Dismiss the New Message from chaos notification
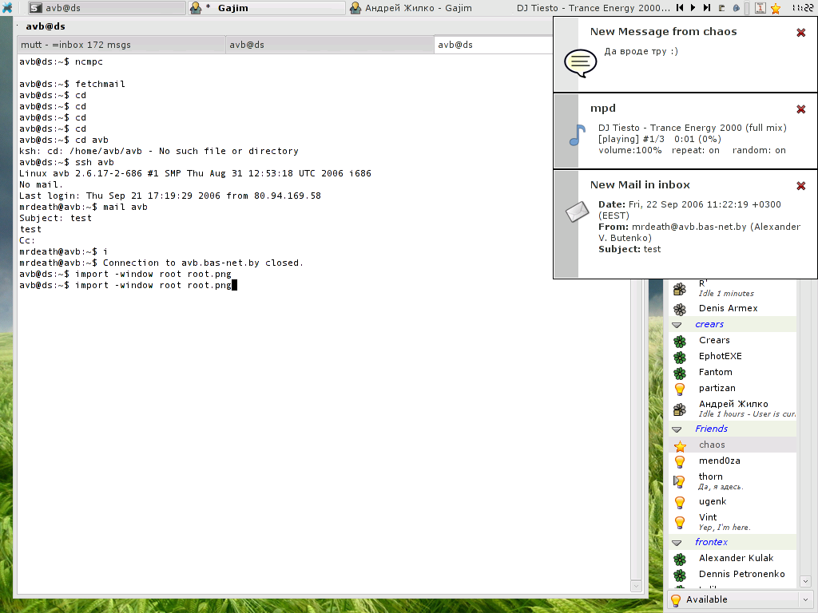This screenshot has height=613, width=818. (800, 33)
